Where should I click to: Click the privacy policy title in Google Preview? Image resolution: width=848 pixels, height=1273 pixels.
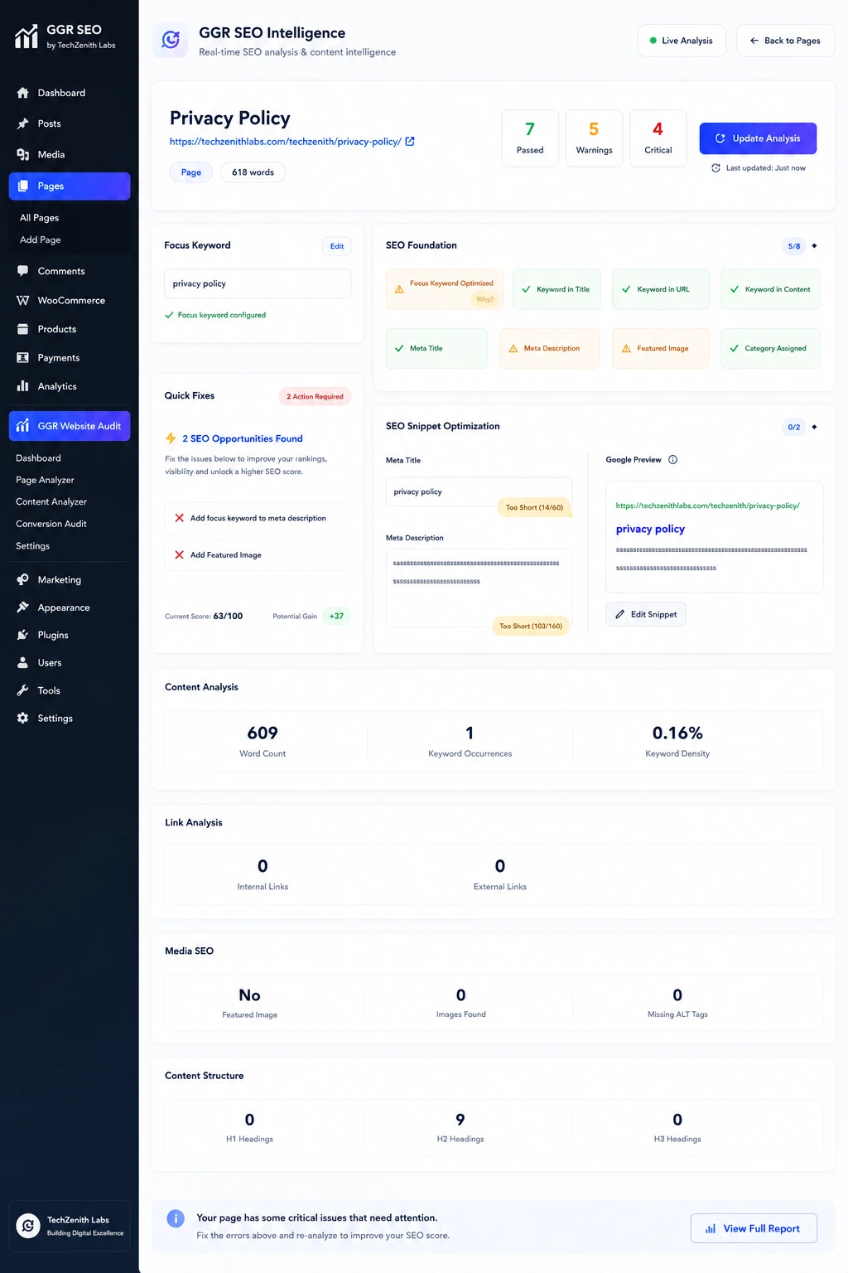[650, 529]
